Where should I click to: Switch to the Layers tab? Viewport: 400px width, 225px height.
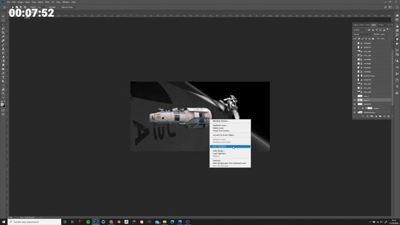point(374,25)
